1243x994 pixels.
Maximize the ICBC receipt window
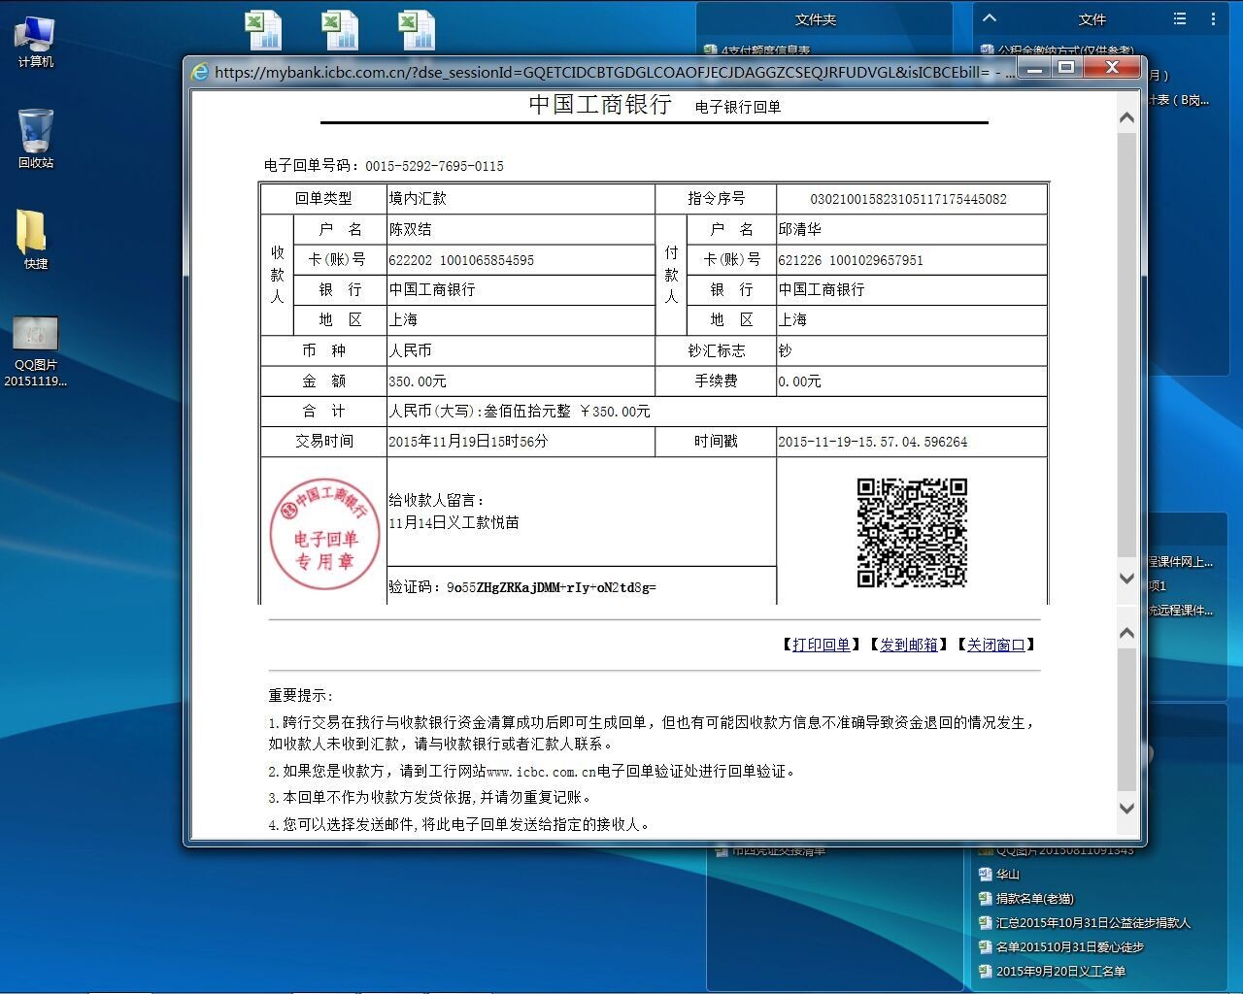[x=1066, y=68]
